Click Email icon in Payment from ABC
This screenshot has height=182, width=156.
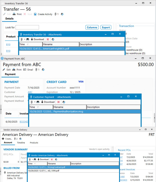[25, 70]
